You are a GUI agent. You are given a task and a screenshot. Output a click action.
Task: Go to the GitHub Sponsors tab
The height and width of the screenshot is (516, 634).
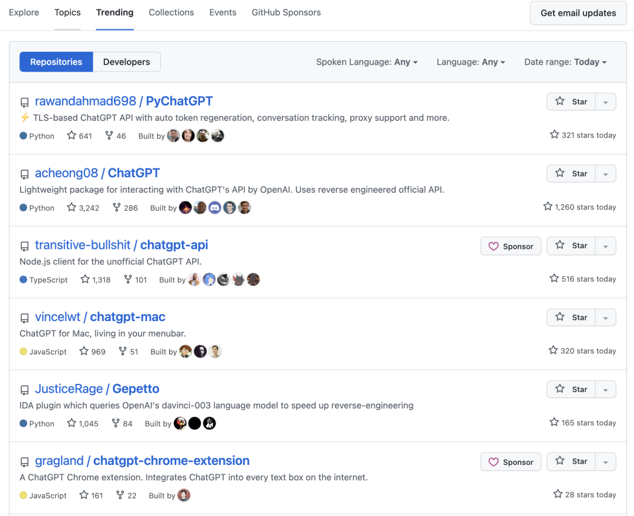pos(286,12)
